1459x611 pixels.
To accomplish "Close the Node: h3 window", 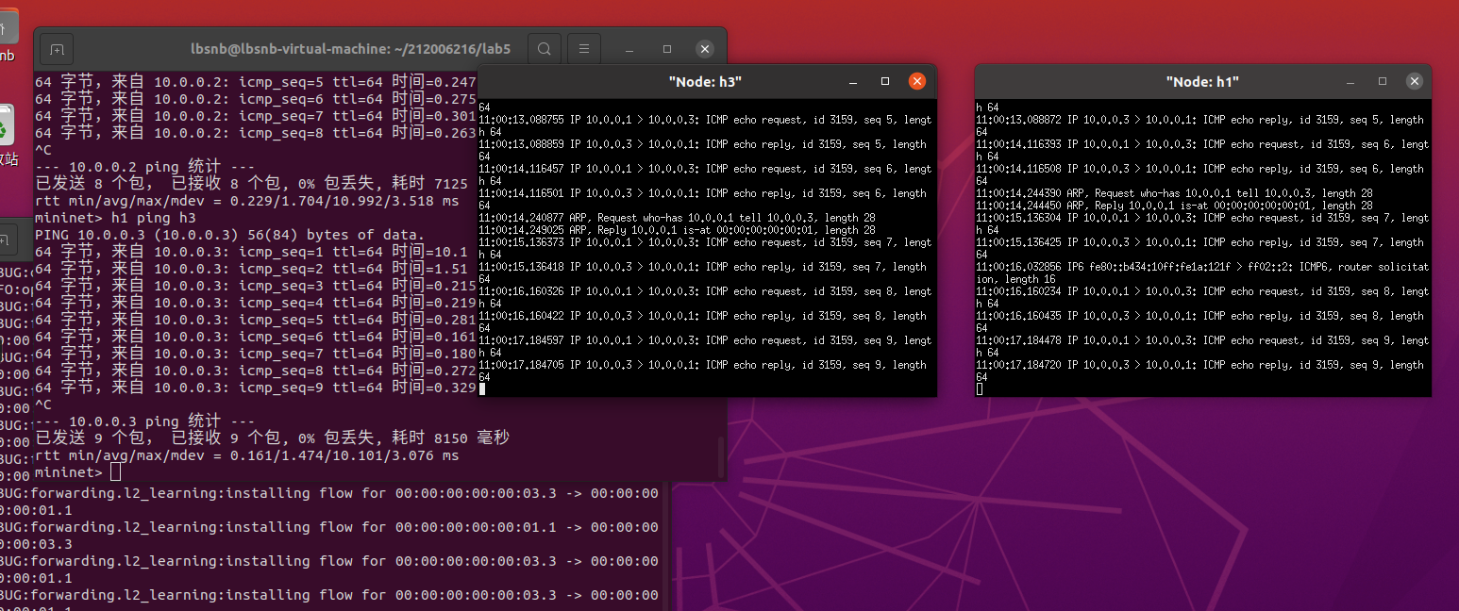I will tap(917, 82).
